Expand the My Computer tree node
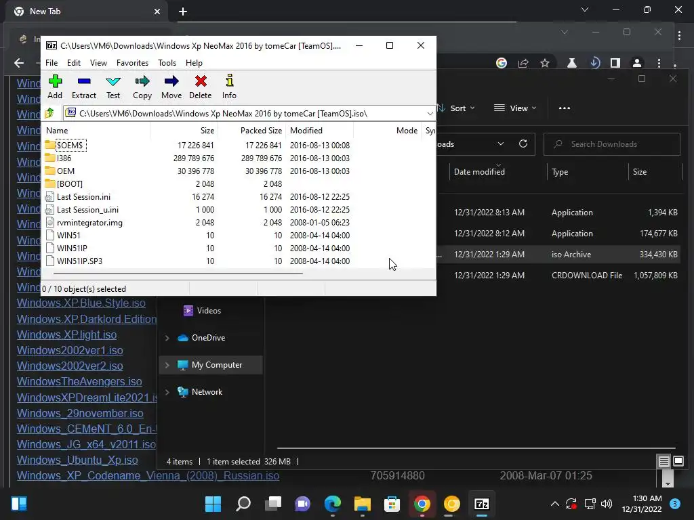Image resolution: width=694 pixels, height=520 pixels. coord(167,365)
